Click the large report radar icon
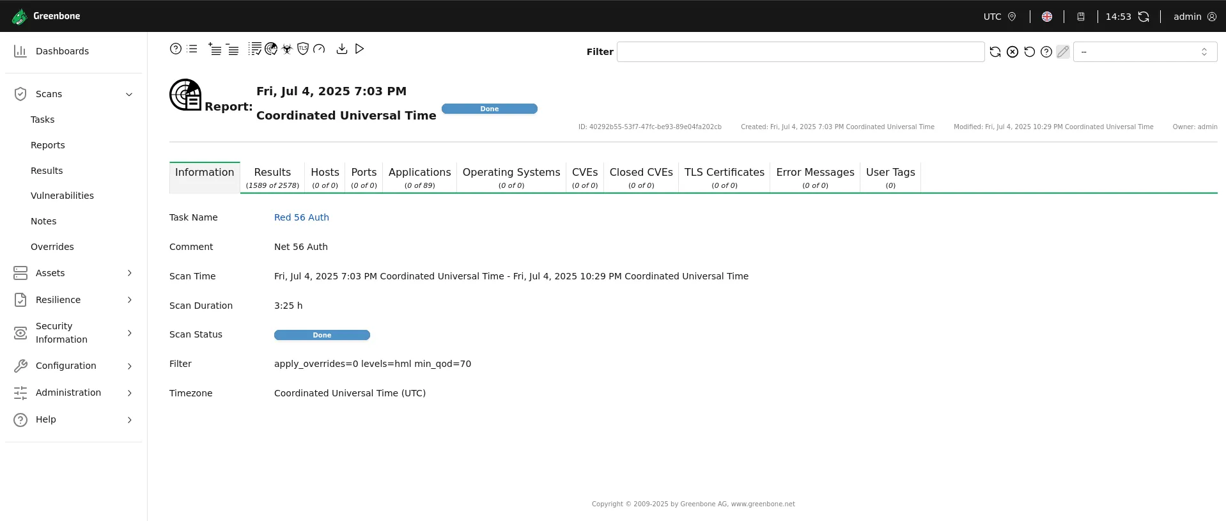The height and width of the screenshot is (521, 1226). tap(185, 95)
